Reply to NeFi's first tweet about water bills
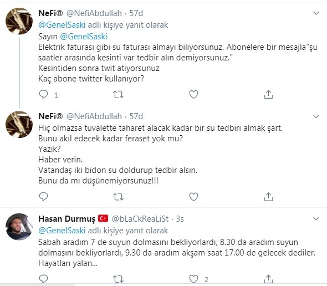The width and height of the screenshot is (327, 286). [x=43, y=94]
